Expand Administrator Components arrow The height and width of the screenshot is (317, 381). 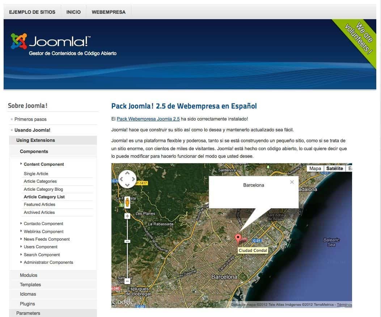21,262
